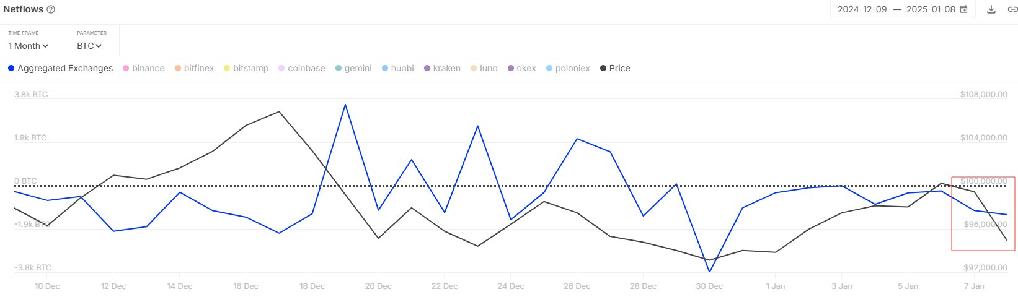Open the date range calendar icon
Screen dimensions: 1018x297
coord(963,9)
